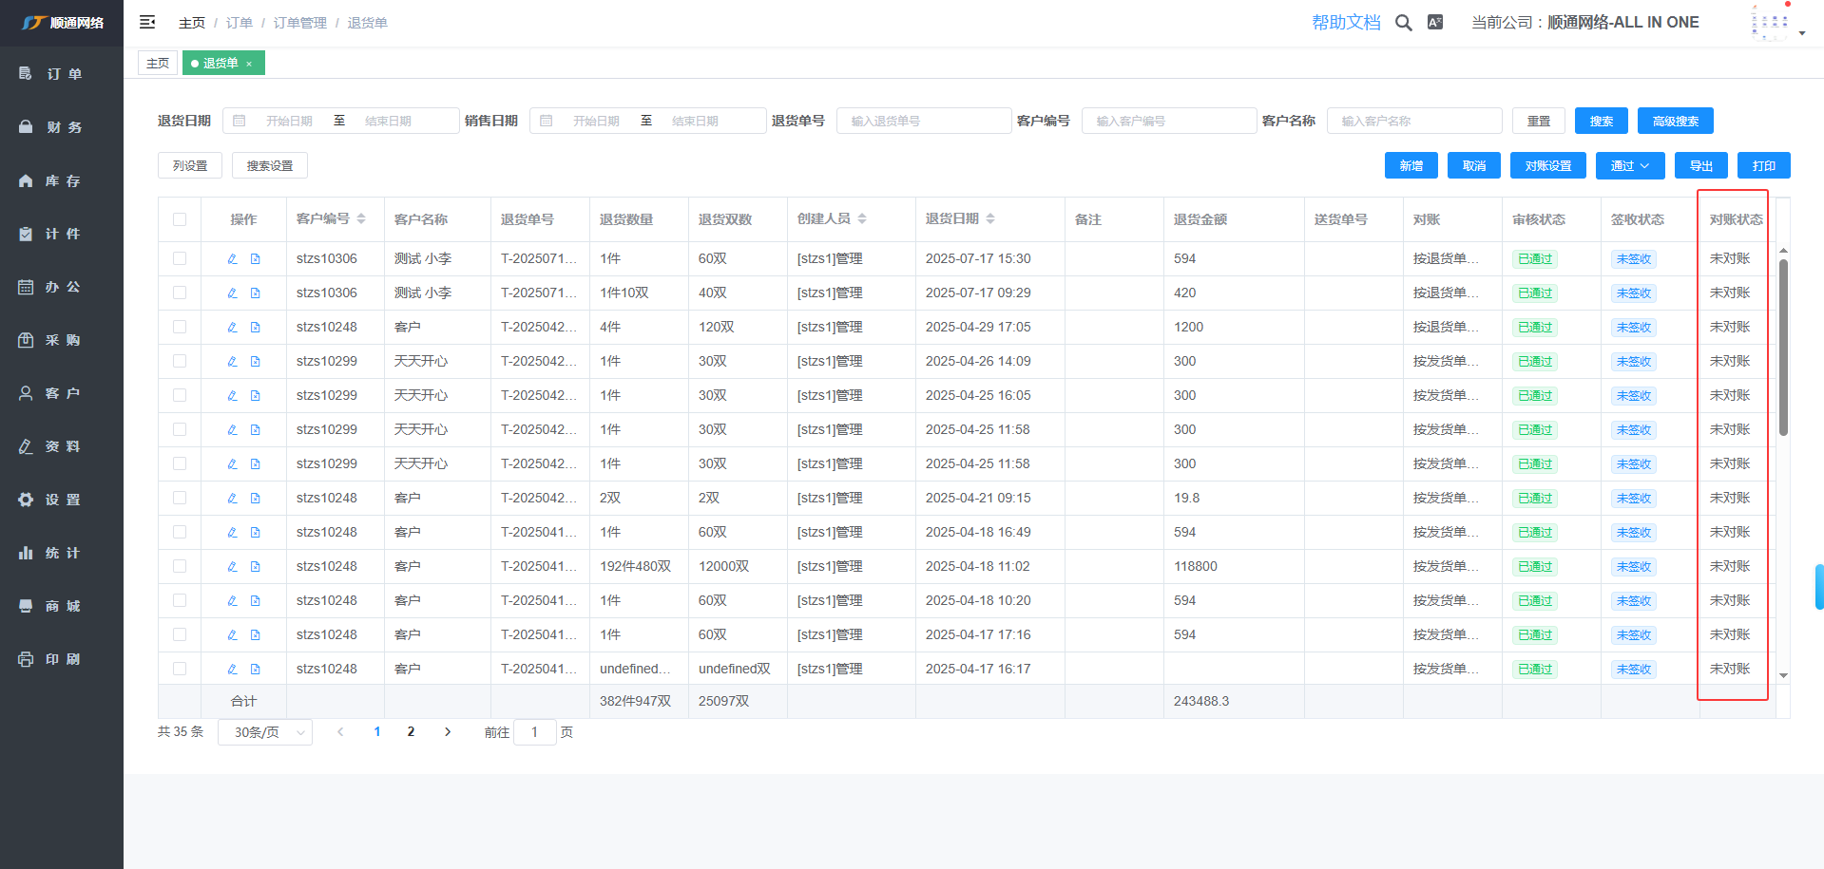Viewport: 1824px width, 869px height.
Task: Edit the row dated 2025-07-17 15:30
Action: (x=232, y=258)
